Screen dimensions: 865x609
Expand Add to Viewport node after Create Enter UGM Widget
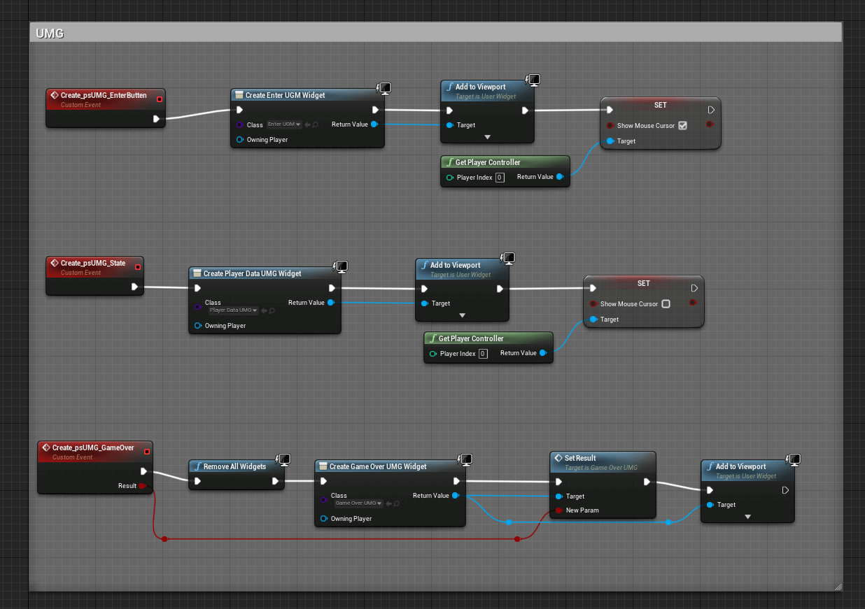pos(488,137)
